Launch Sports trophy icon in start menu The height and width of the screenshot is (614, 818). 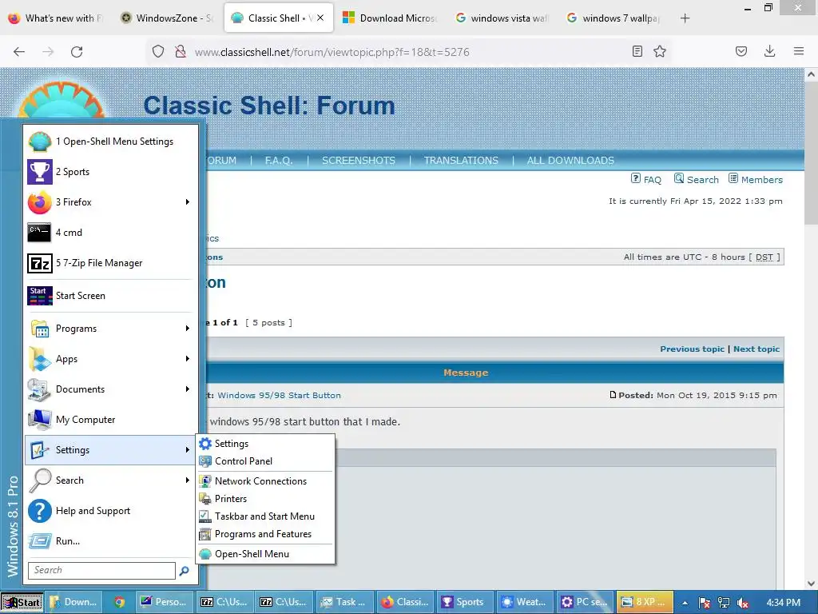[x=40, y=172]
